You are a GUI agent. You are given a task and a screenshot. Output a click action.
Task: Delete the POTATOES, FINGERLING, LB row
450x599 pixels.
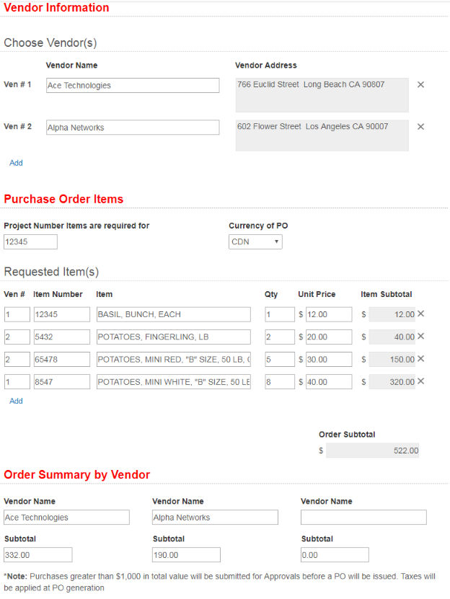pos(421,336)
